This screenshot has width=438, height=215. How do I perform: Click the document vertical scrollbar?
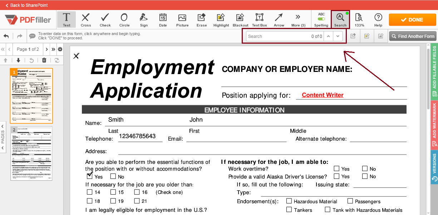(x=428, y=79)
